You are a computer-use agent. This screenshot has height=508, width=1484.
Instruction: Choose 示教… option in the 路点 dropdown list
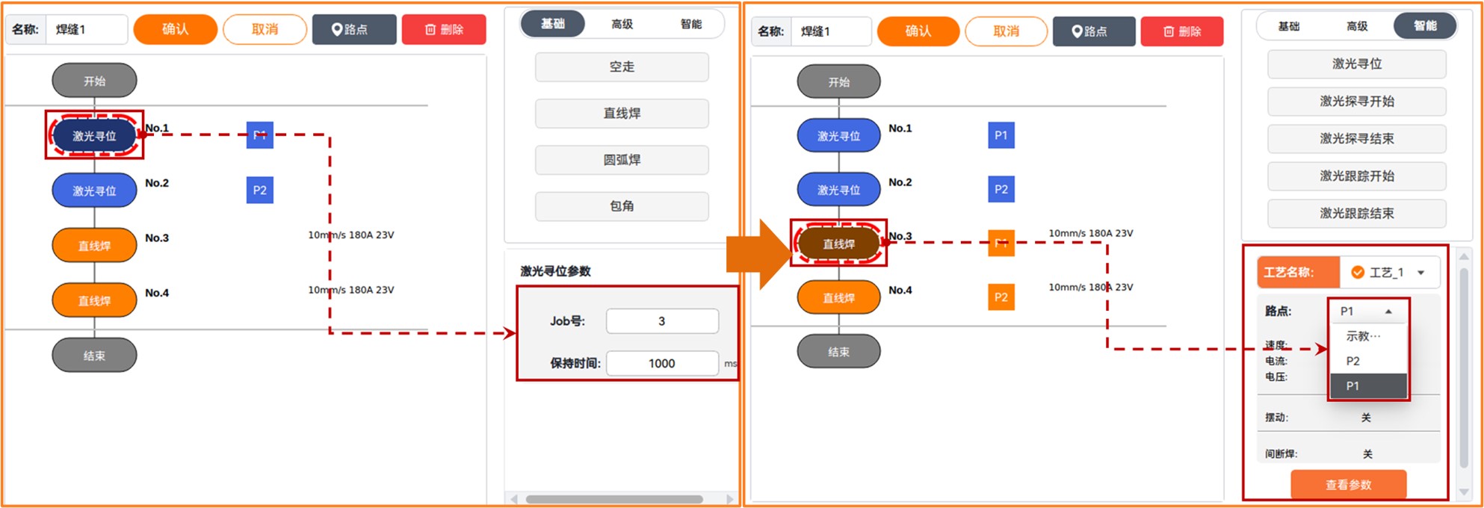pos(1363,336)
